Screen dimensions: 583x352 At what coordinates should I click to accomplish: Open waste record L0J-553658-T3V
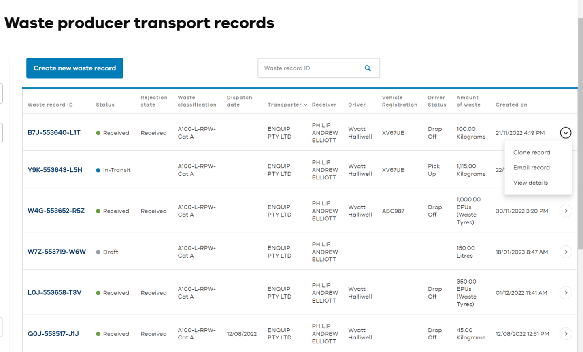54,292
